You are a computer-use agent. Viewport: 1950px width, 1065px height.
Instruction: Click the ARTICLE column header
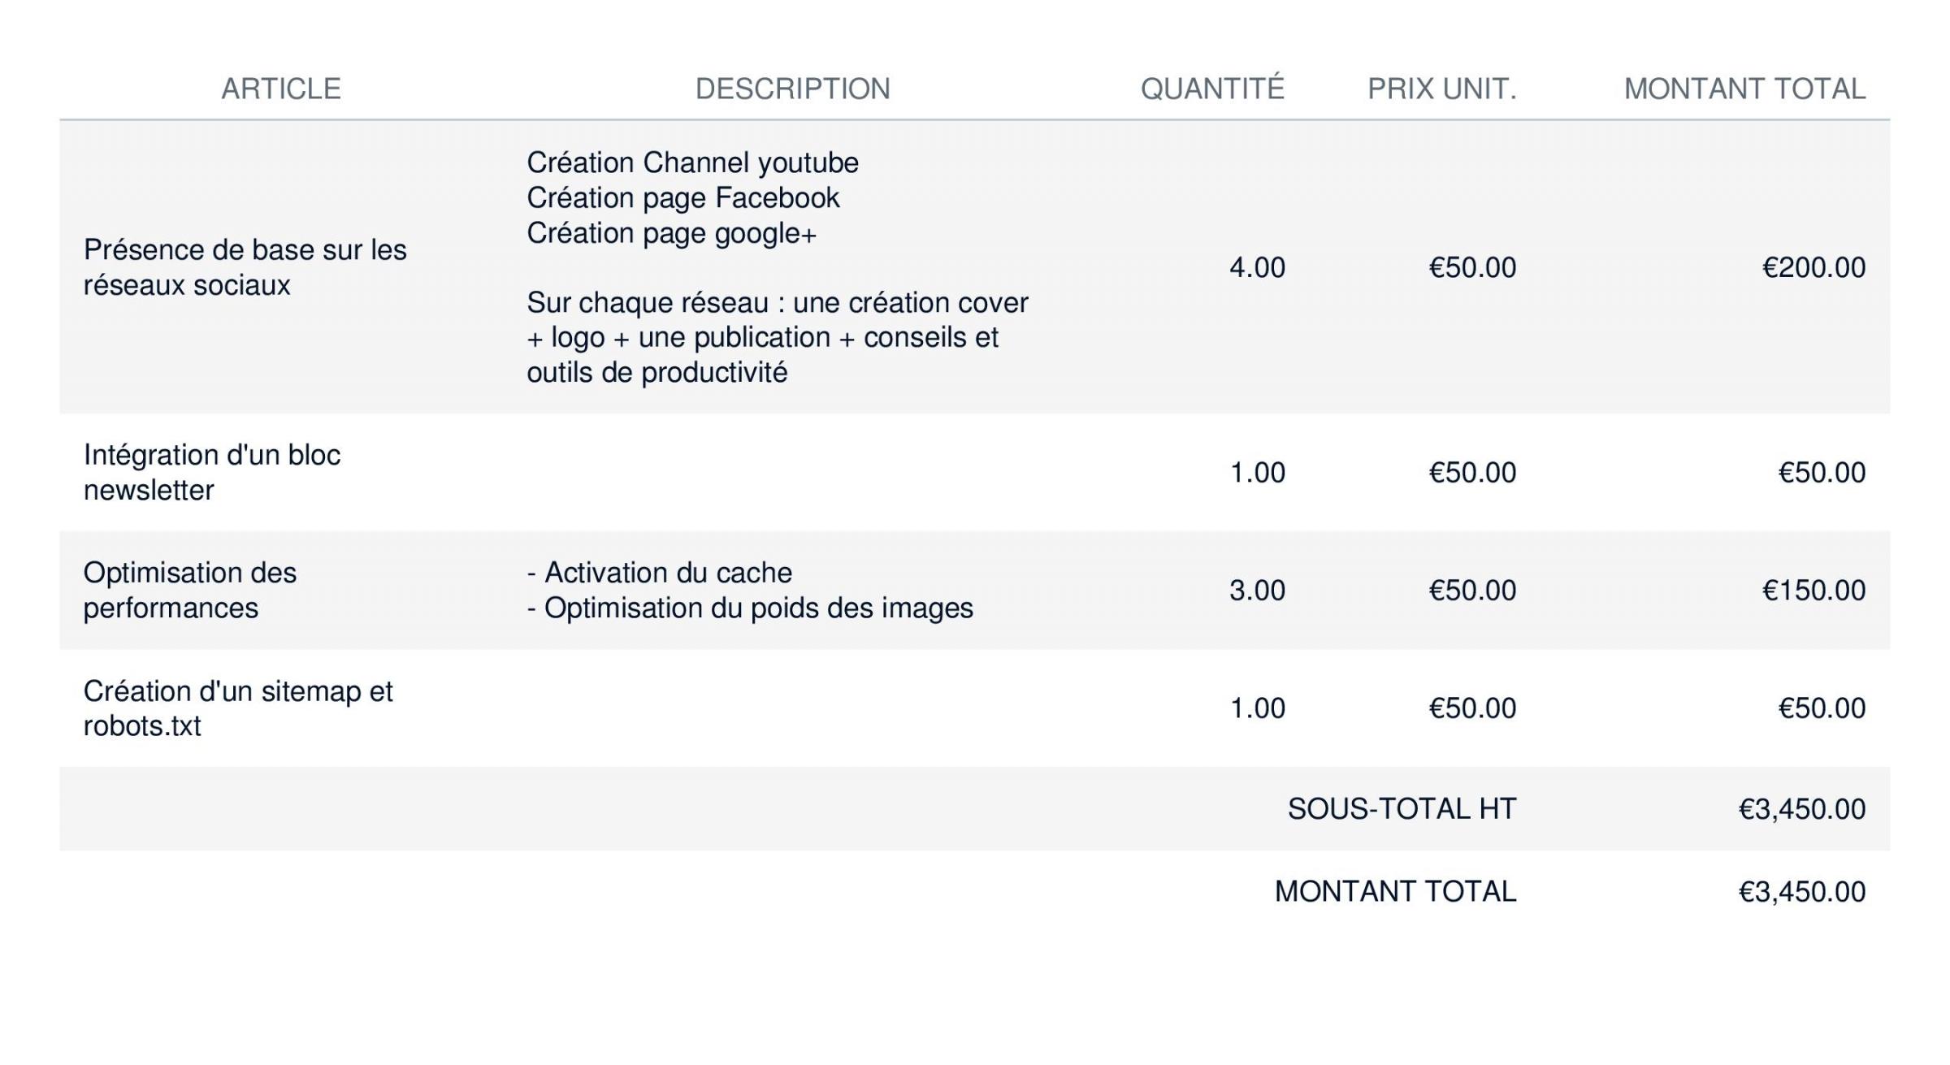281,89
